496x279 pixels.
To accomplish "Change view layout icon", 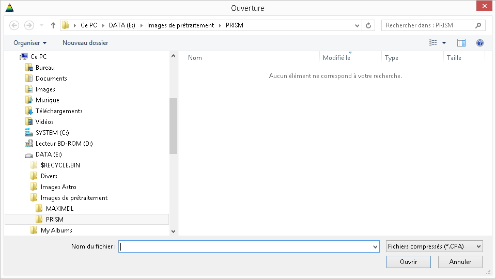I will point(433,43).
